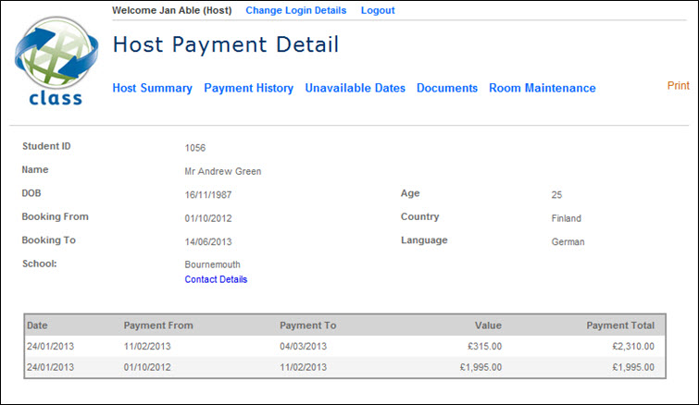This screenshot has height=405, width=699.
Task: Click the Class globe logo
Action: tap(49, 63)
